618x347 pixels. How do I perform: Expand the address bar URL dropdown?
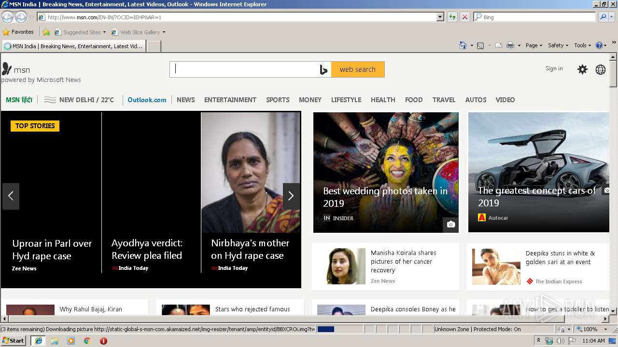click(440, 17)
